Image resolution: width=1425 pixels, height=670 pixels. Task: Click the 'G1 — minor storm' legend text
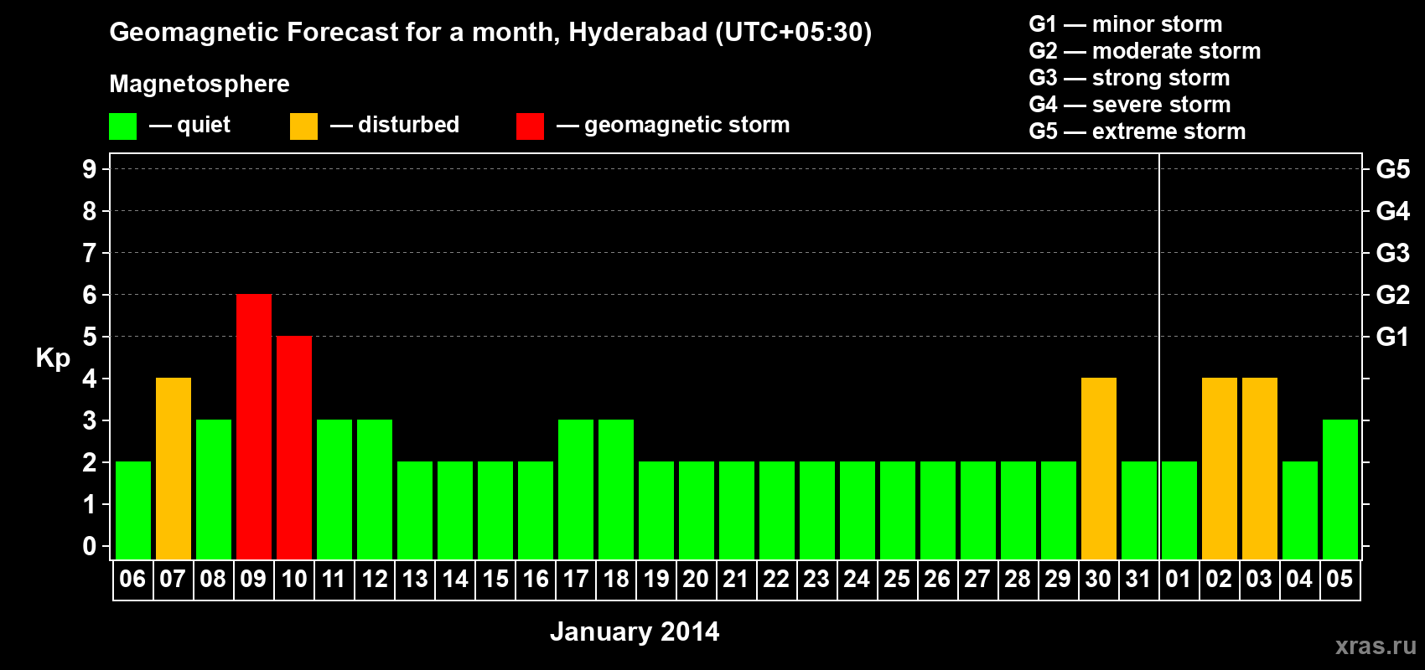(1125, 24)
